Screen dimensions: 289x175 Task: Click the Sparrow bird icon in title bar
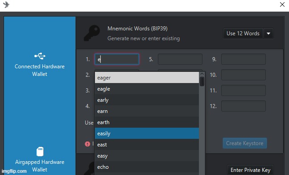click(x=6, y=4)
